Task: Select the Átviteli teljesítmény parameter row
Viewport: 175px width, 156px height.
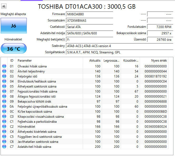Action: pyautogui.click(x=85, y=71)
